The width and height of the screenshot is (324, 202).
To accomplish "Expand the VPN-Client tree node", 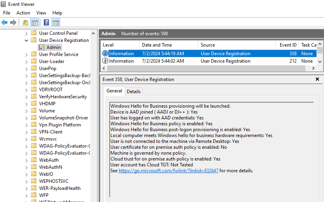I will tap(27, 132).
